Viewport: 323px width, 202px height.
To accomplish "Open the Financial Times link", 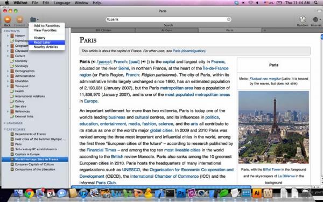I will pyautogui.click(x=101, y=150).
